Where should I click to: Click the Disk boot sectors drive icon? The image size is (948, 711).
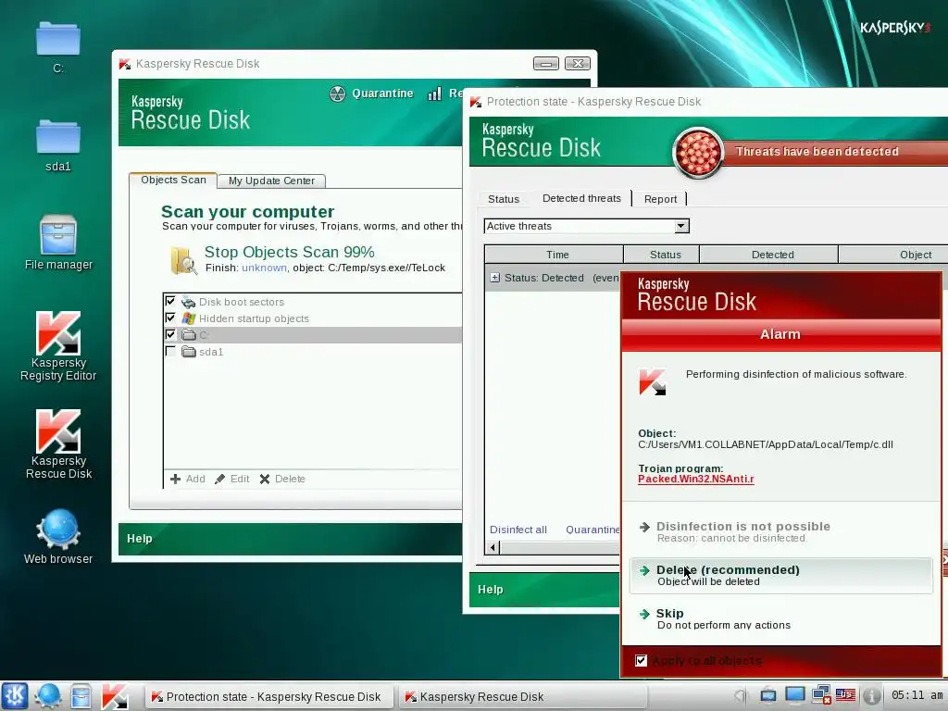tap(189, 302)
